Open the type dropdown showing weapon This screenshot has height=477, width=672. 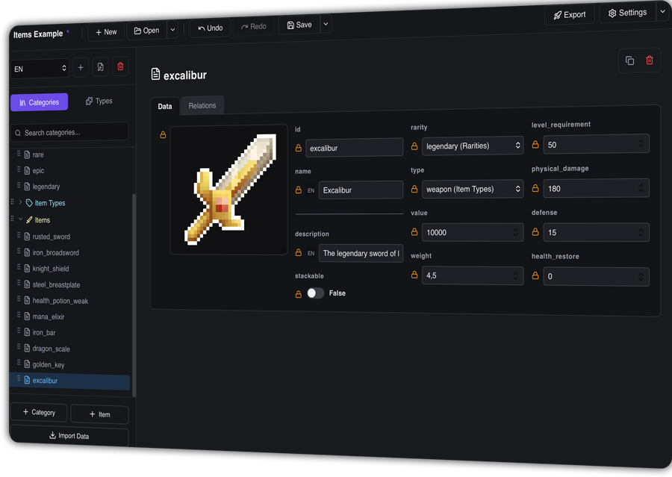[x=473, y=189]
